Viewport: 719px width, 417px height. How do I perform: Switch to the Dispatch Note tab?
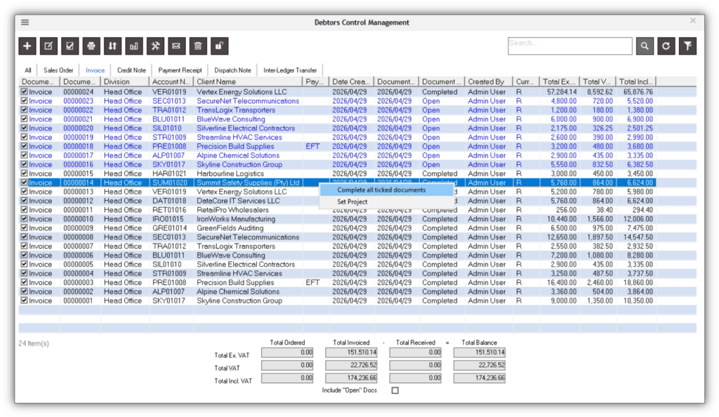pos(233,70)
